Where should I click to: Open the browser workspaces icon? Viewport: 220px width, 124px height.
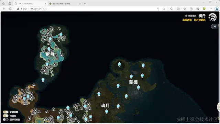(x=4, y=4)
